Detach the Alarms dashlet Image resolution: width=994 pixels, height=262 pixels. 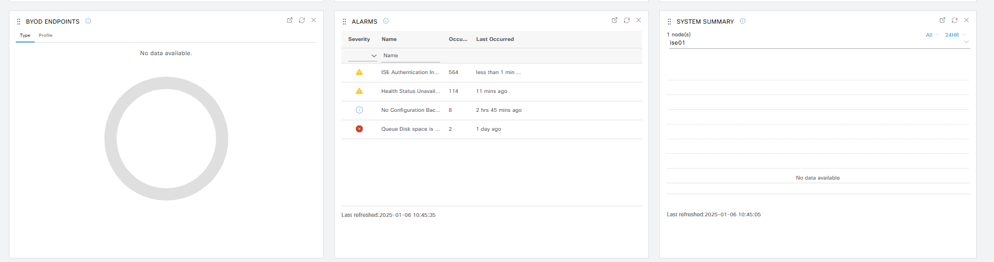615,20
